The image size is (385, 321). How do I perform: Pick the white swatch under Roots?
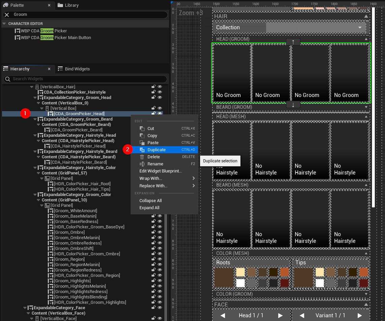(241, 283)
